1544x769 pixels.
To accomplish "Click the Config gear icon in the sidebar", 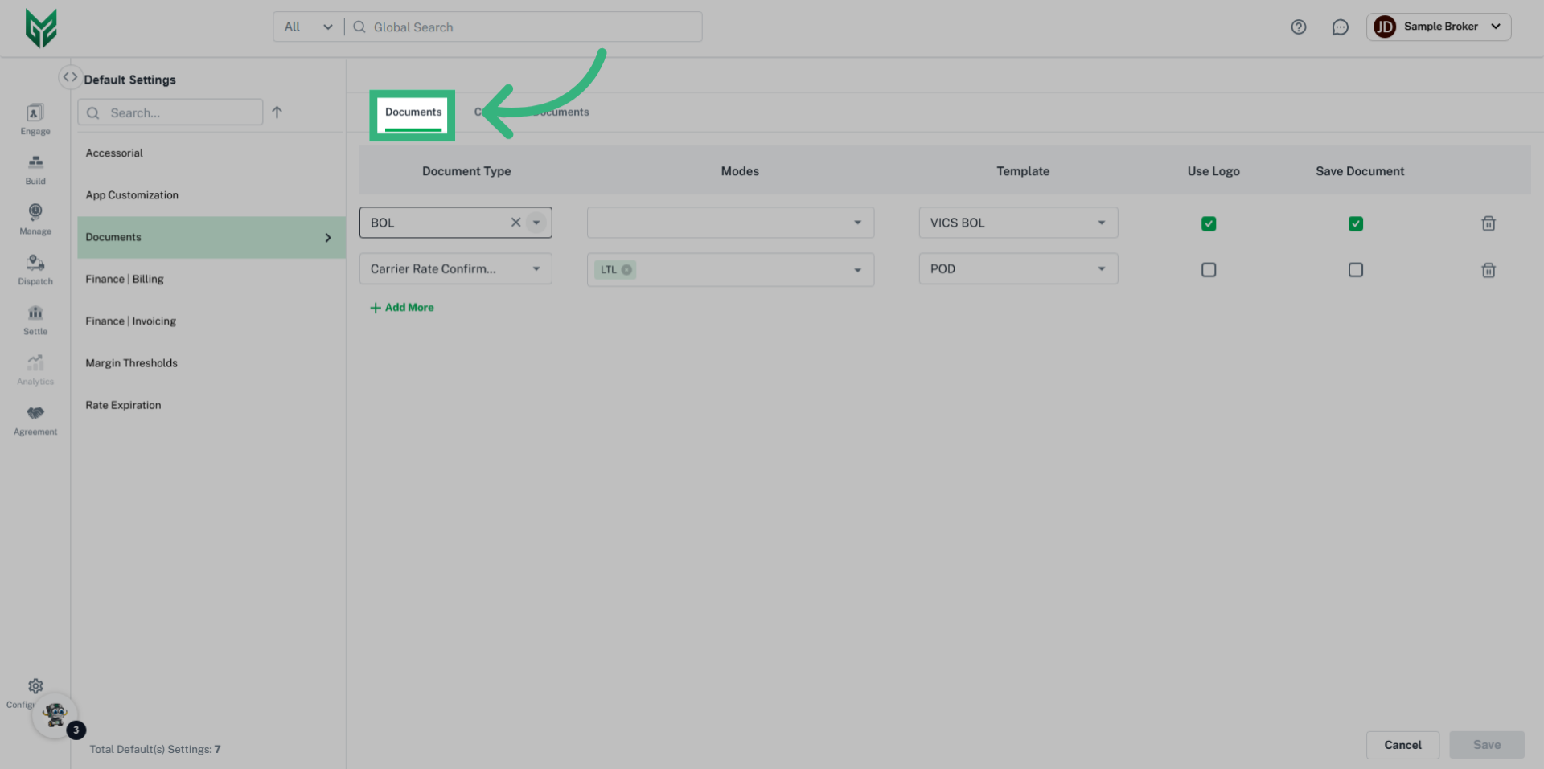I will tap(35, 686).
